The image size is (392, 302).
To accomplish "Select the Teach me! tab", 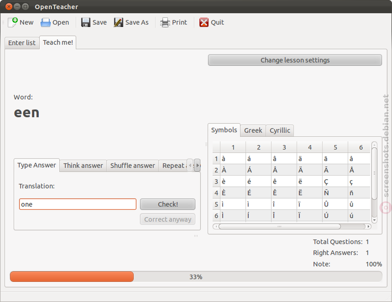I will click(x=58, y=42).
